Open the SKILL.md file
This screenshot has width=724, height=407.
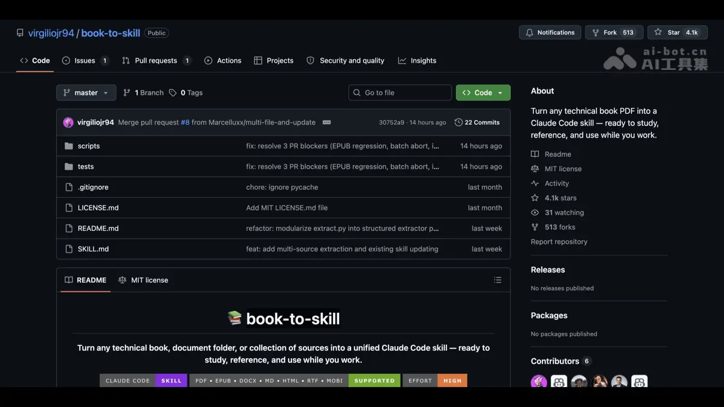tap(94, 248)
